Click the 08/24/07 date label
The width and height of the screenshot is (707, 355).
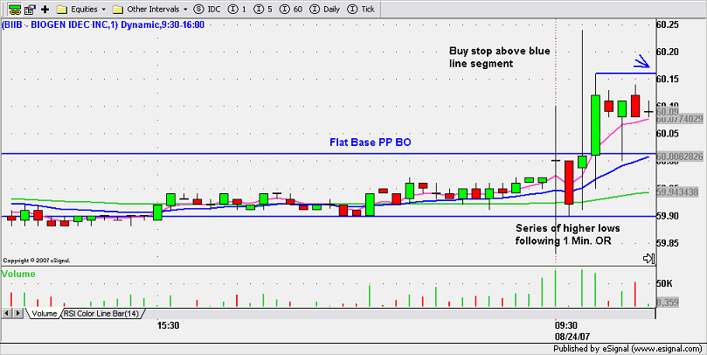[x=572, y=337]
